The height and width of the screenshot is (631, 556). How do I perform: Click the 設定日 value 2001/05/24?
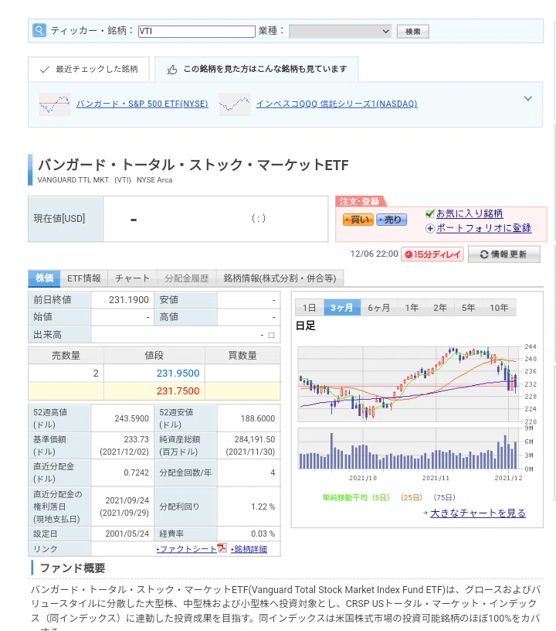coord(127,534)
